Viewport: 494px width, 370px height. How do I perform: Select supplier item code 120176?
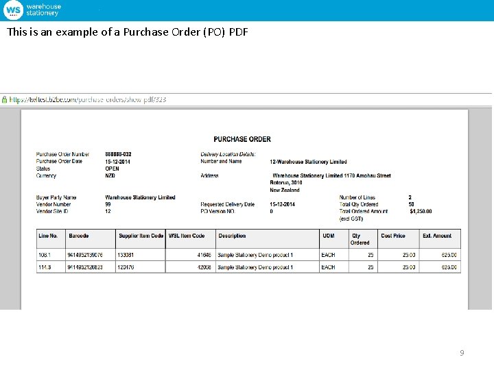tap(126, 267)
